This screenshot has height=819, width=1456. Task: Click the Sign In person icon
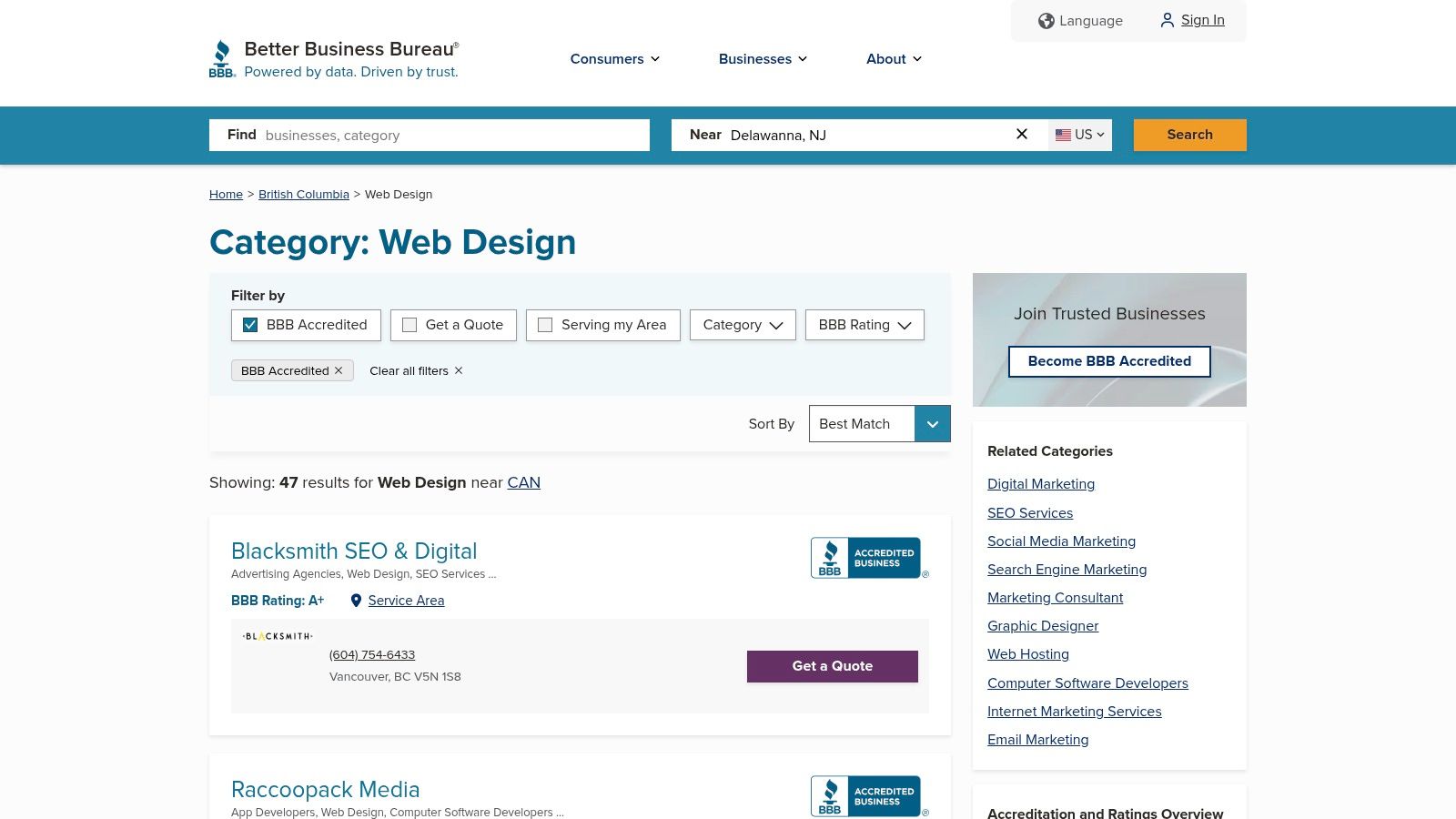[1167, 20]
